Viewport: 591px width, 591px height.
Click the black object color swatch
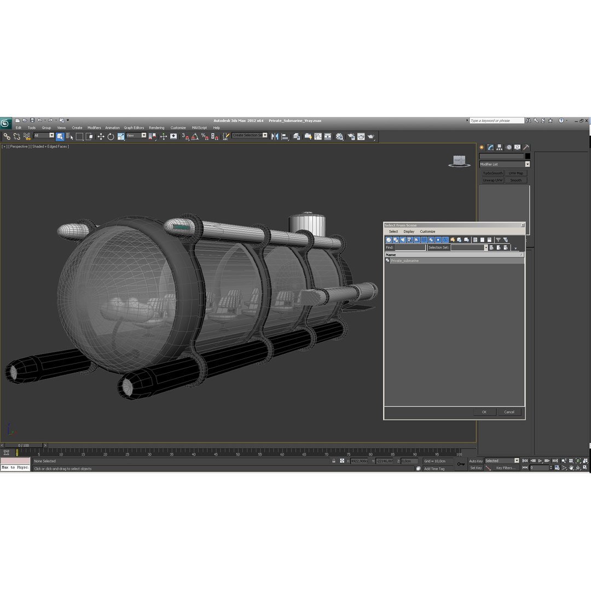click(x=528, y=156)
